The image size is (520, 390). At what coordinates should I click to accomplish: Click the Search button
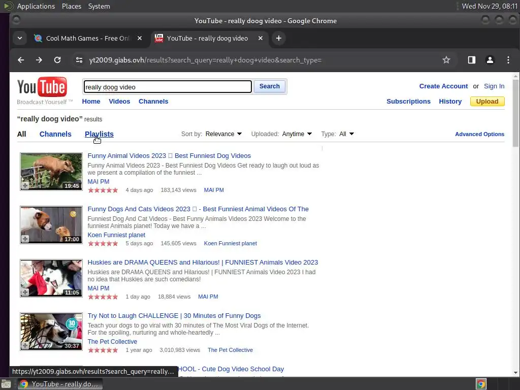[269, 86]
